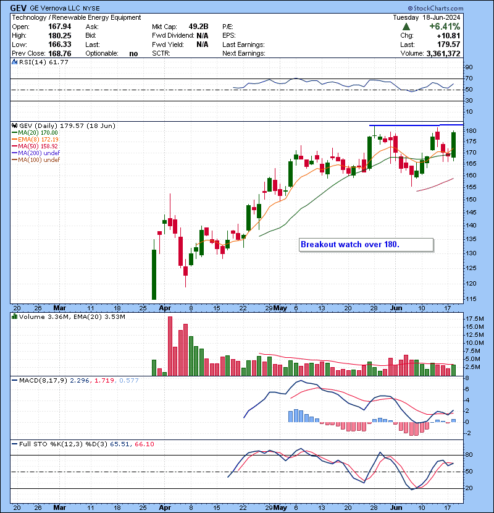Image resolution: width=494 pixels, height=513 pixels.
Task: Click the NYSE exchange label
Action: pyautogui.click(x=91, y=8)
